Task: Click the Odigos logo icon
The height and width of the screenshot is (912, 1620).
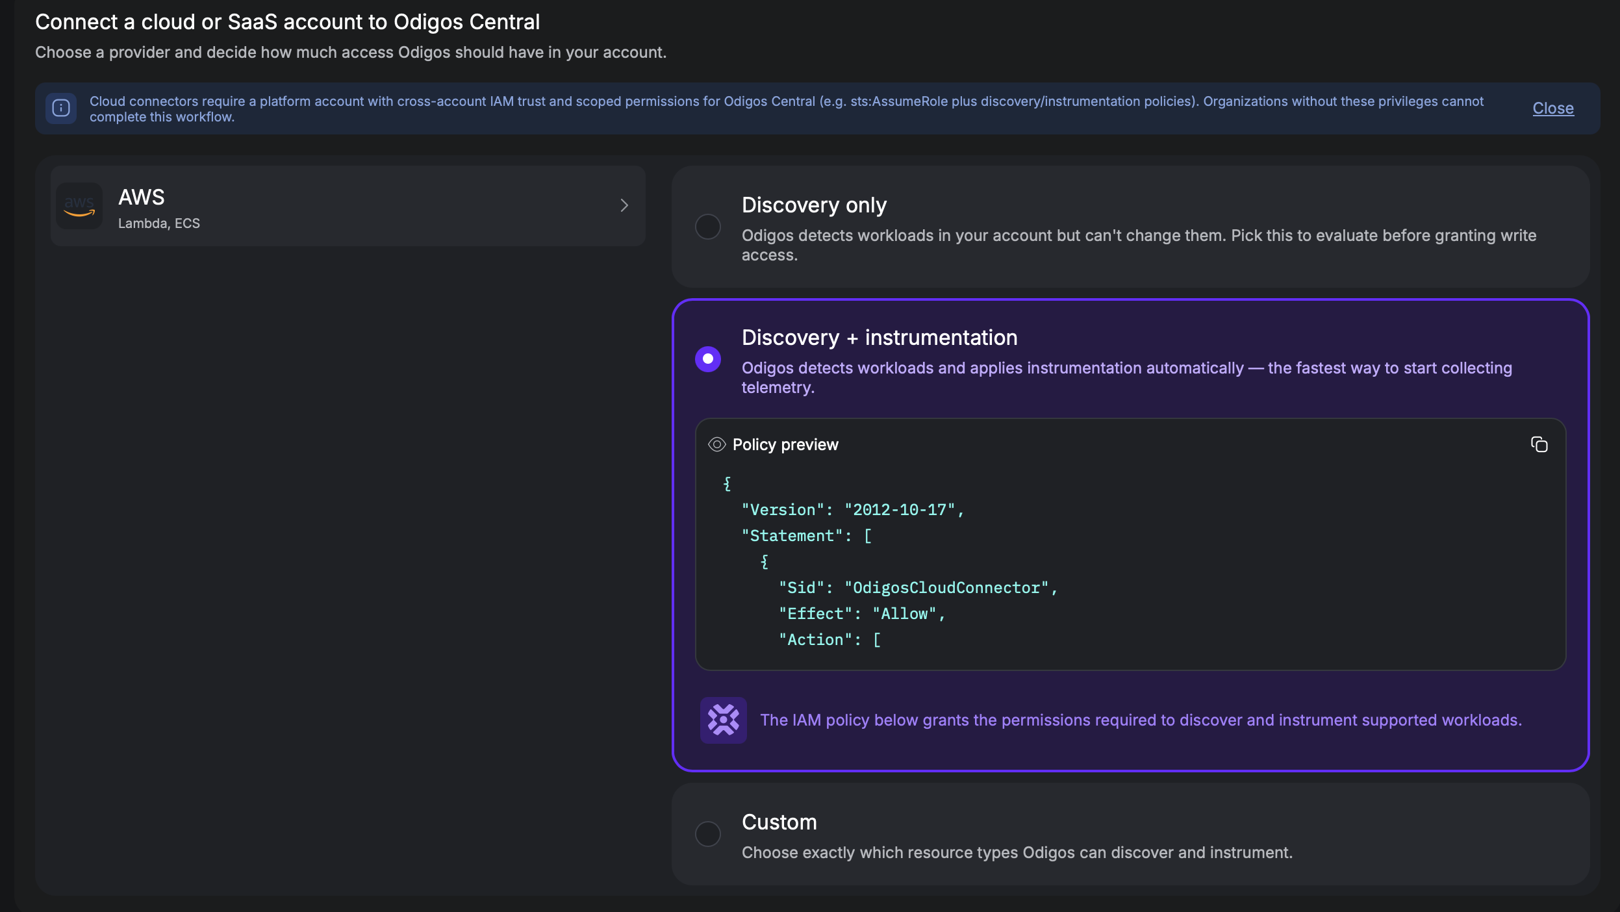Action: tap(723, 720)
